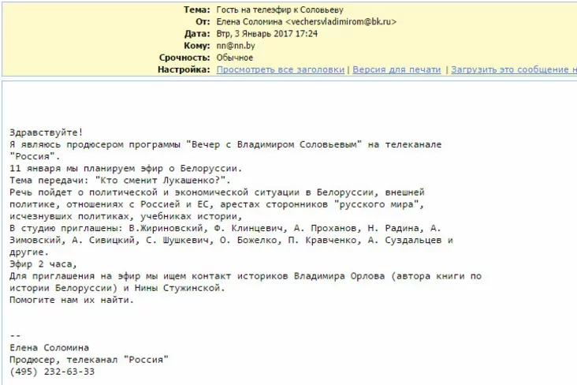Click the "От:" header label
The height and width of the screenshot is (385, 577).
[x=203, y=21]
